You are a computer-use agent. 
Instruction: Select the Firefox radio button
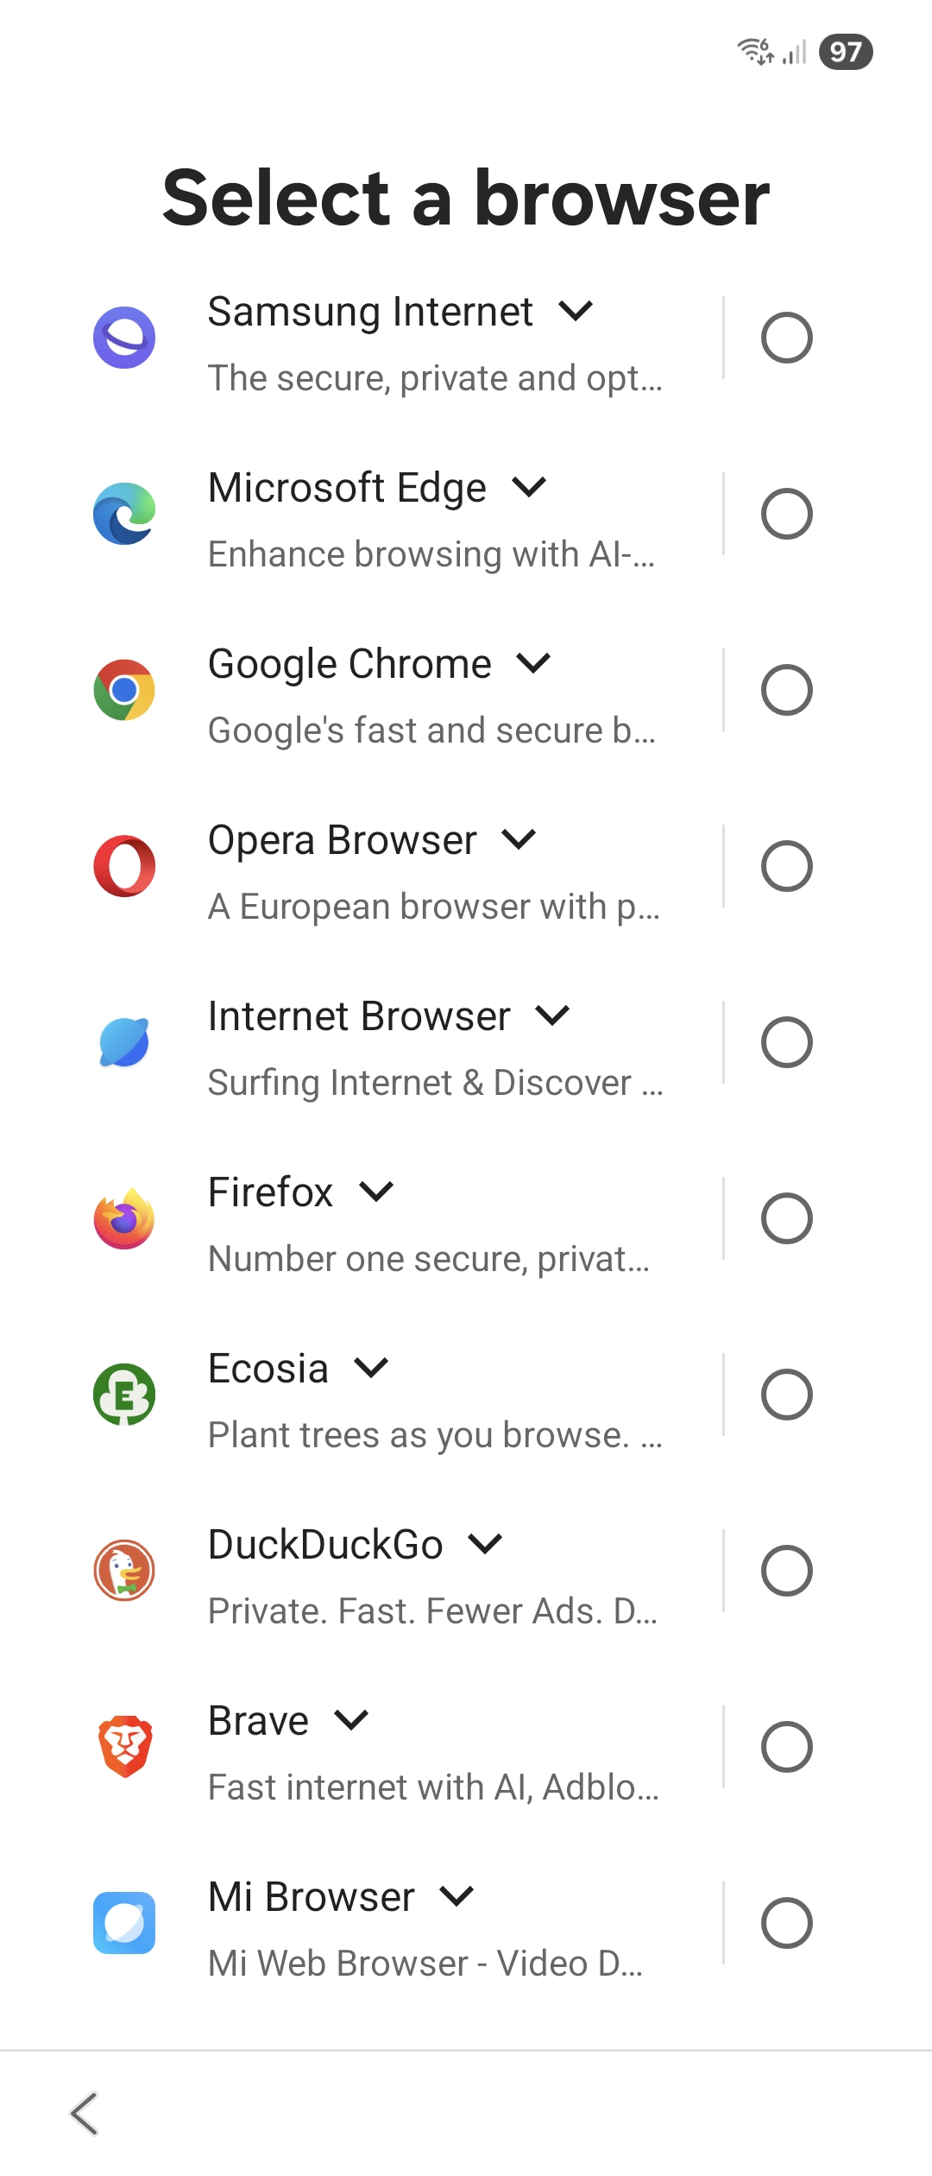click(787, 1218)
